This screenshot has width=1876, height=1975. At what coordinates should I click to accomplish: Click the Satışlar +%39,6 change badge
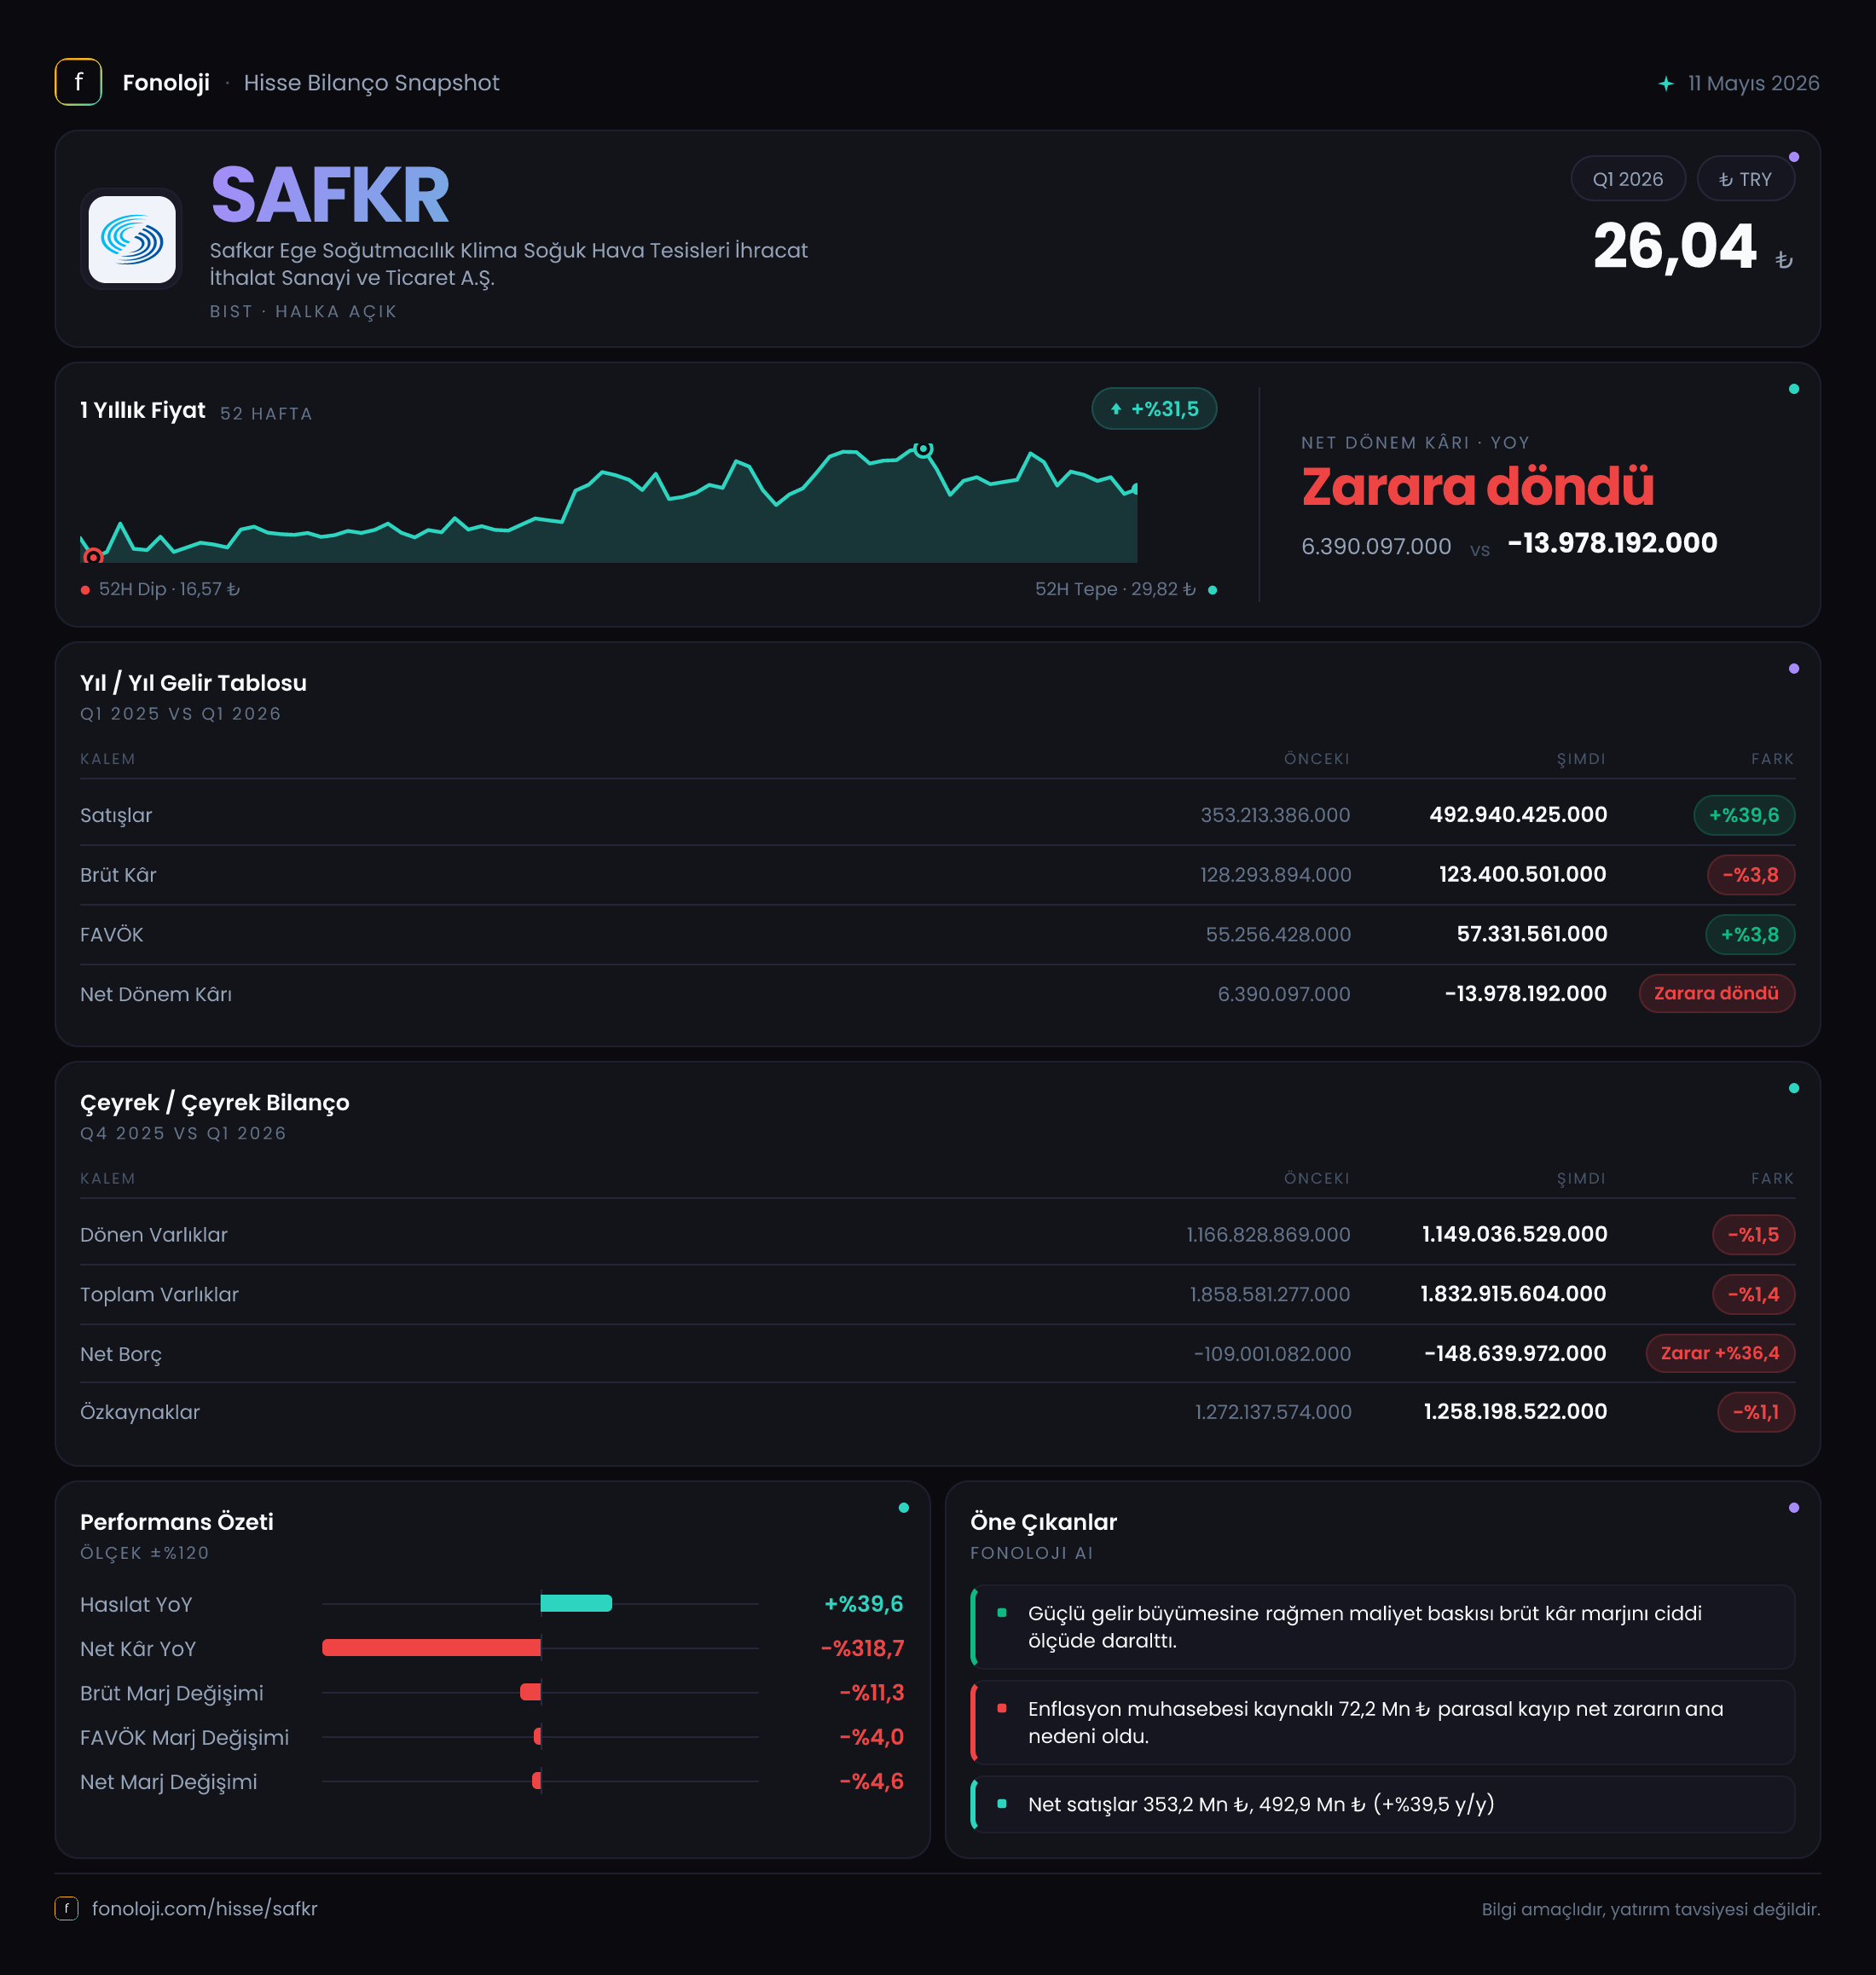pos(1743,815)
